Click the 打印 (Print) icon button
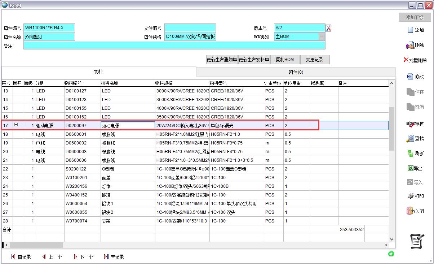The image size is (434, 264). 410,196
